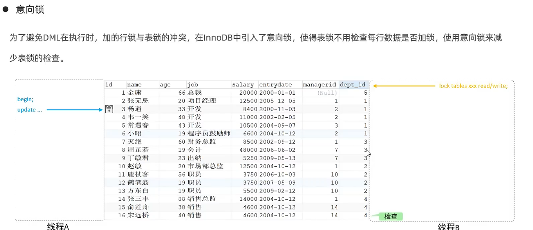Select the age column header
The height and width of the screenshot is (230, 533).
165,85
